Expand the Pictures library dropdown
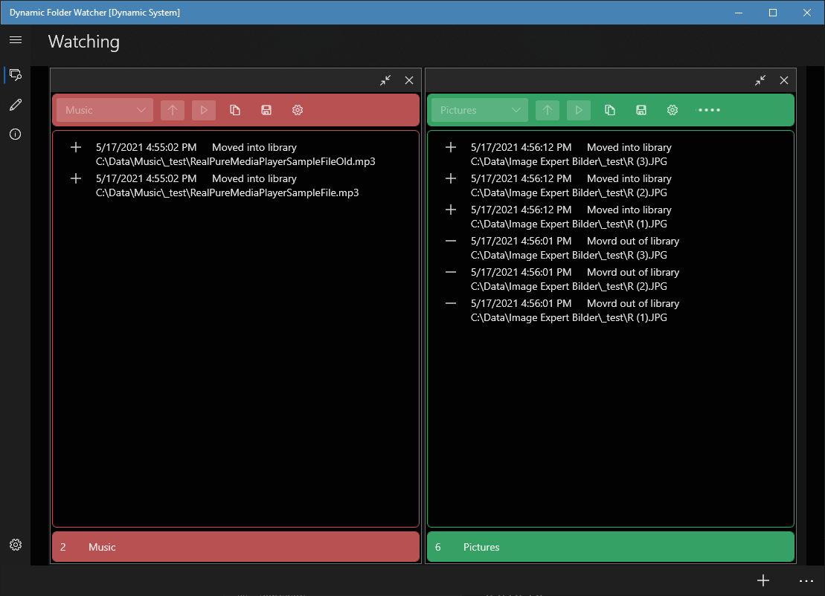 [x=480, y=110]
